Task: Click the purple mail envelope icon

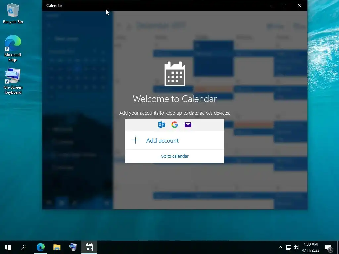Action: 188,125
